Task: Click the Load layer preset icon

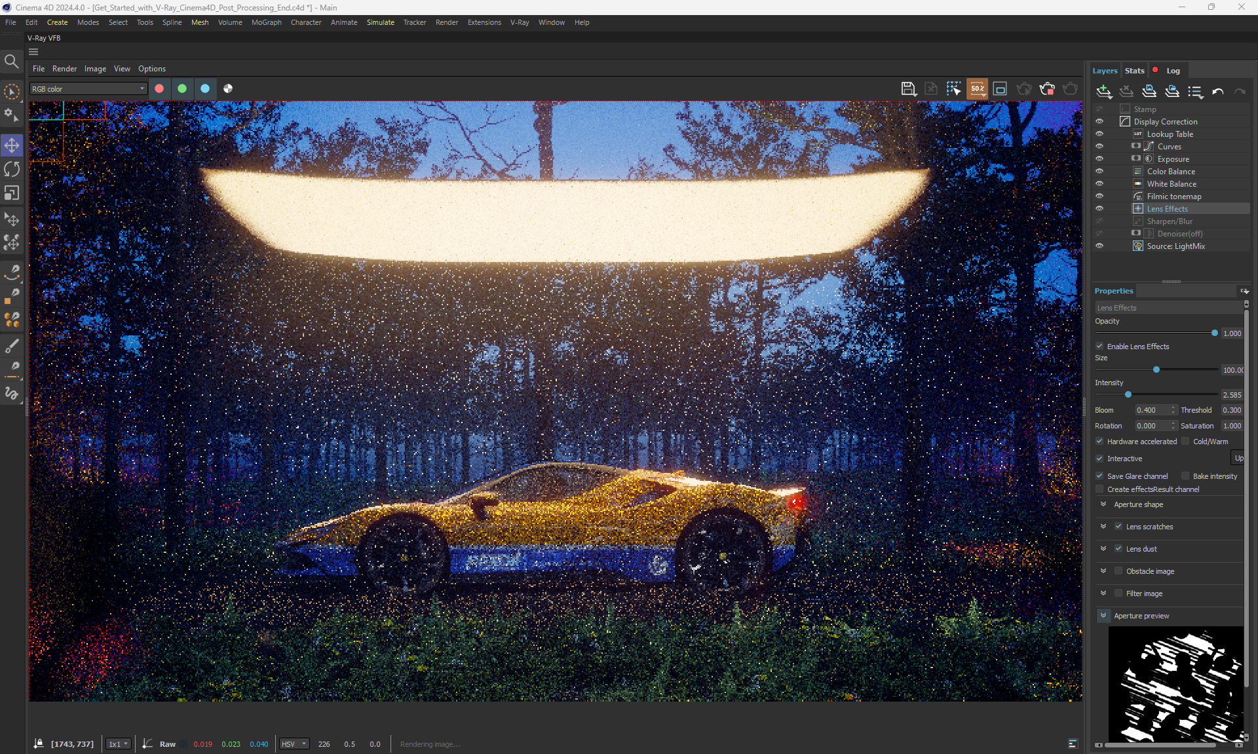Action: coord(1172,92)
